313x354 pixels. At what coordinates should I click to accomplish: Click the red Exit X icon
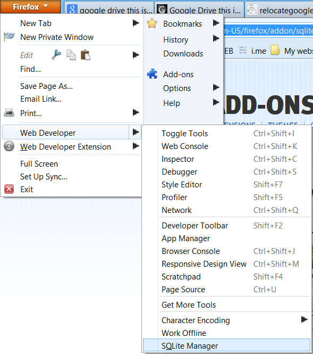pos(9,189)
